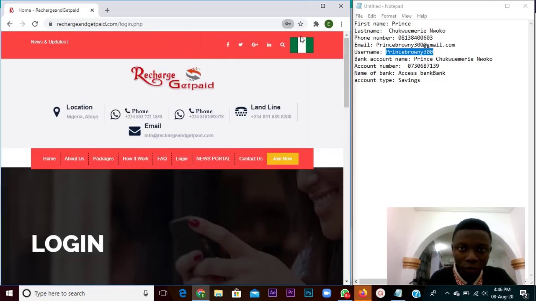Click the Recharge Getpaid logo

(x=173, y=78)
